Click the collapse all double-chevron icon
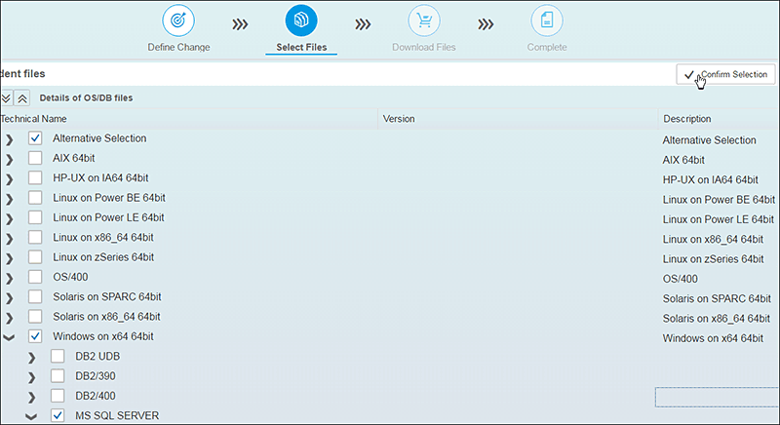Viewport: 780px width, 425px height. pyautogui.click(x=23, y=97)
